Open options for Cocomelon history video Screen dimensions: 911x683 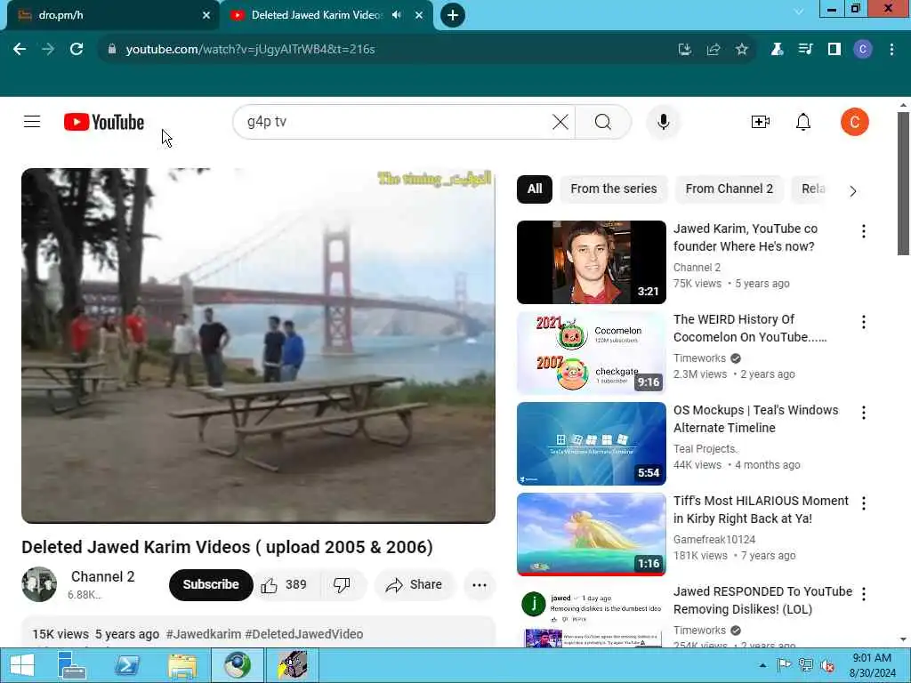click(864, 322)
